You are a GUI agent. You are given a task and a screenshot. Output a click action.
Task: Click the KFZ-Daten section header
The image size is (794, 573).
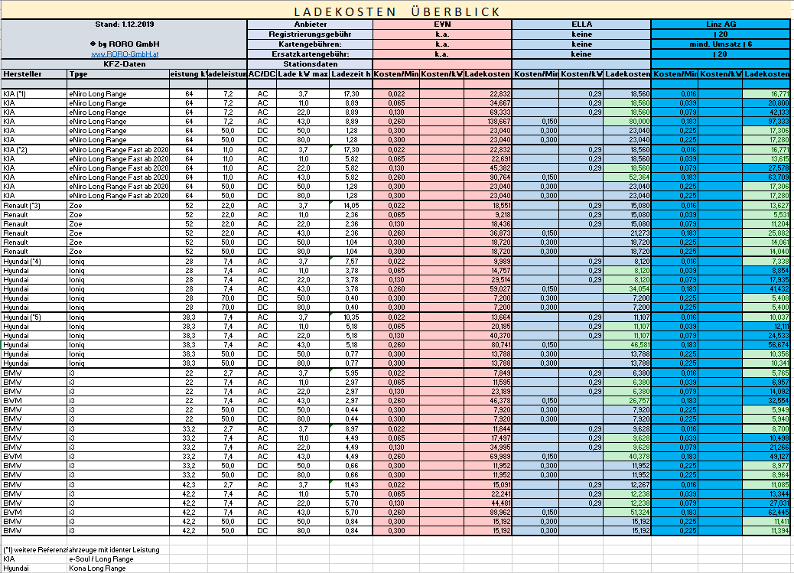click(x=123, y=64)
